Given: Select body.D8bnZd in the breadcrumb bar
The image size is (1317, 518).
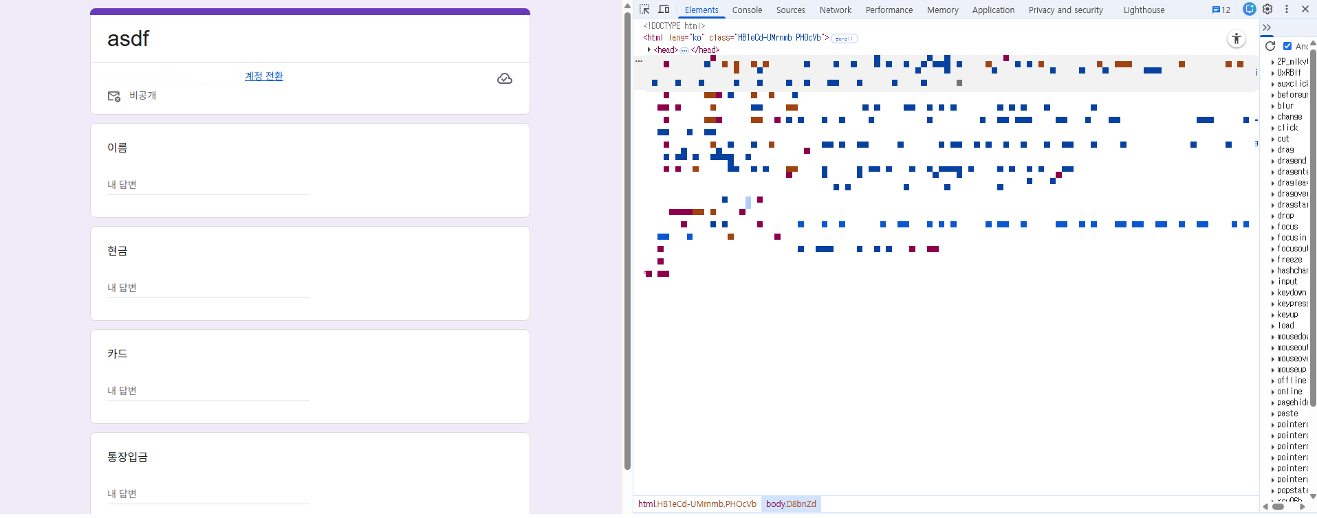Looking at the screenshot, I should (x=791, y=504).
